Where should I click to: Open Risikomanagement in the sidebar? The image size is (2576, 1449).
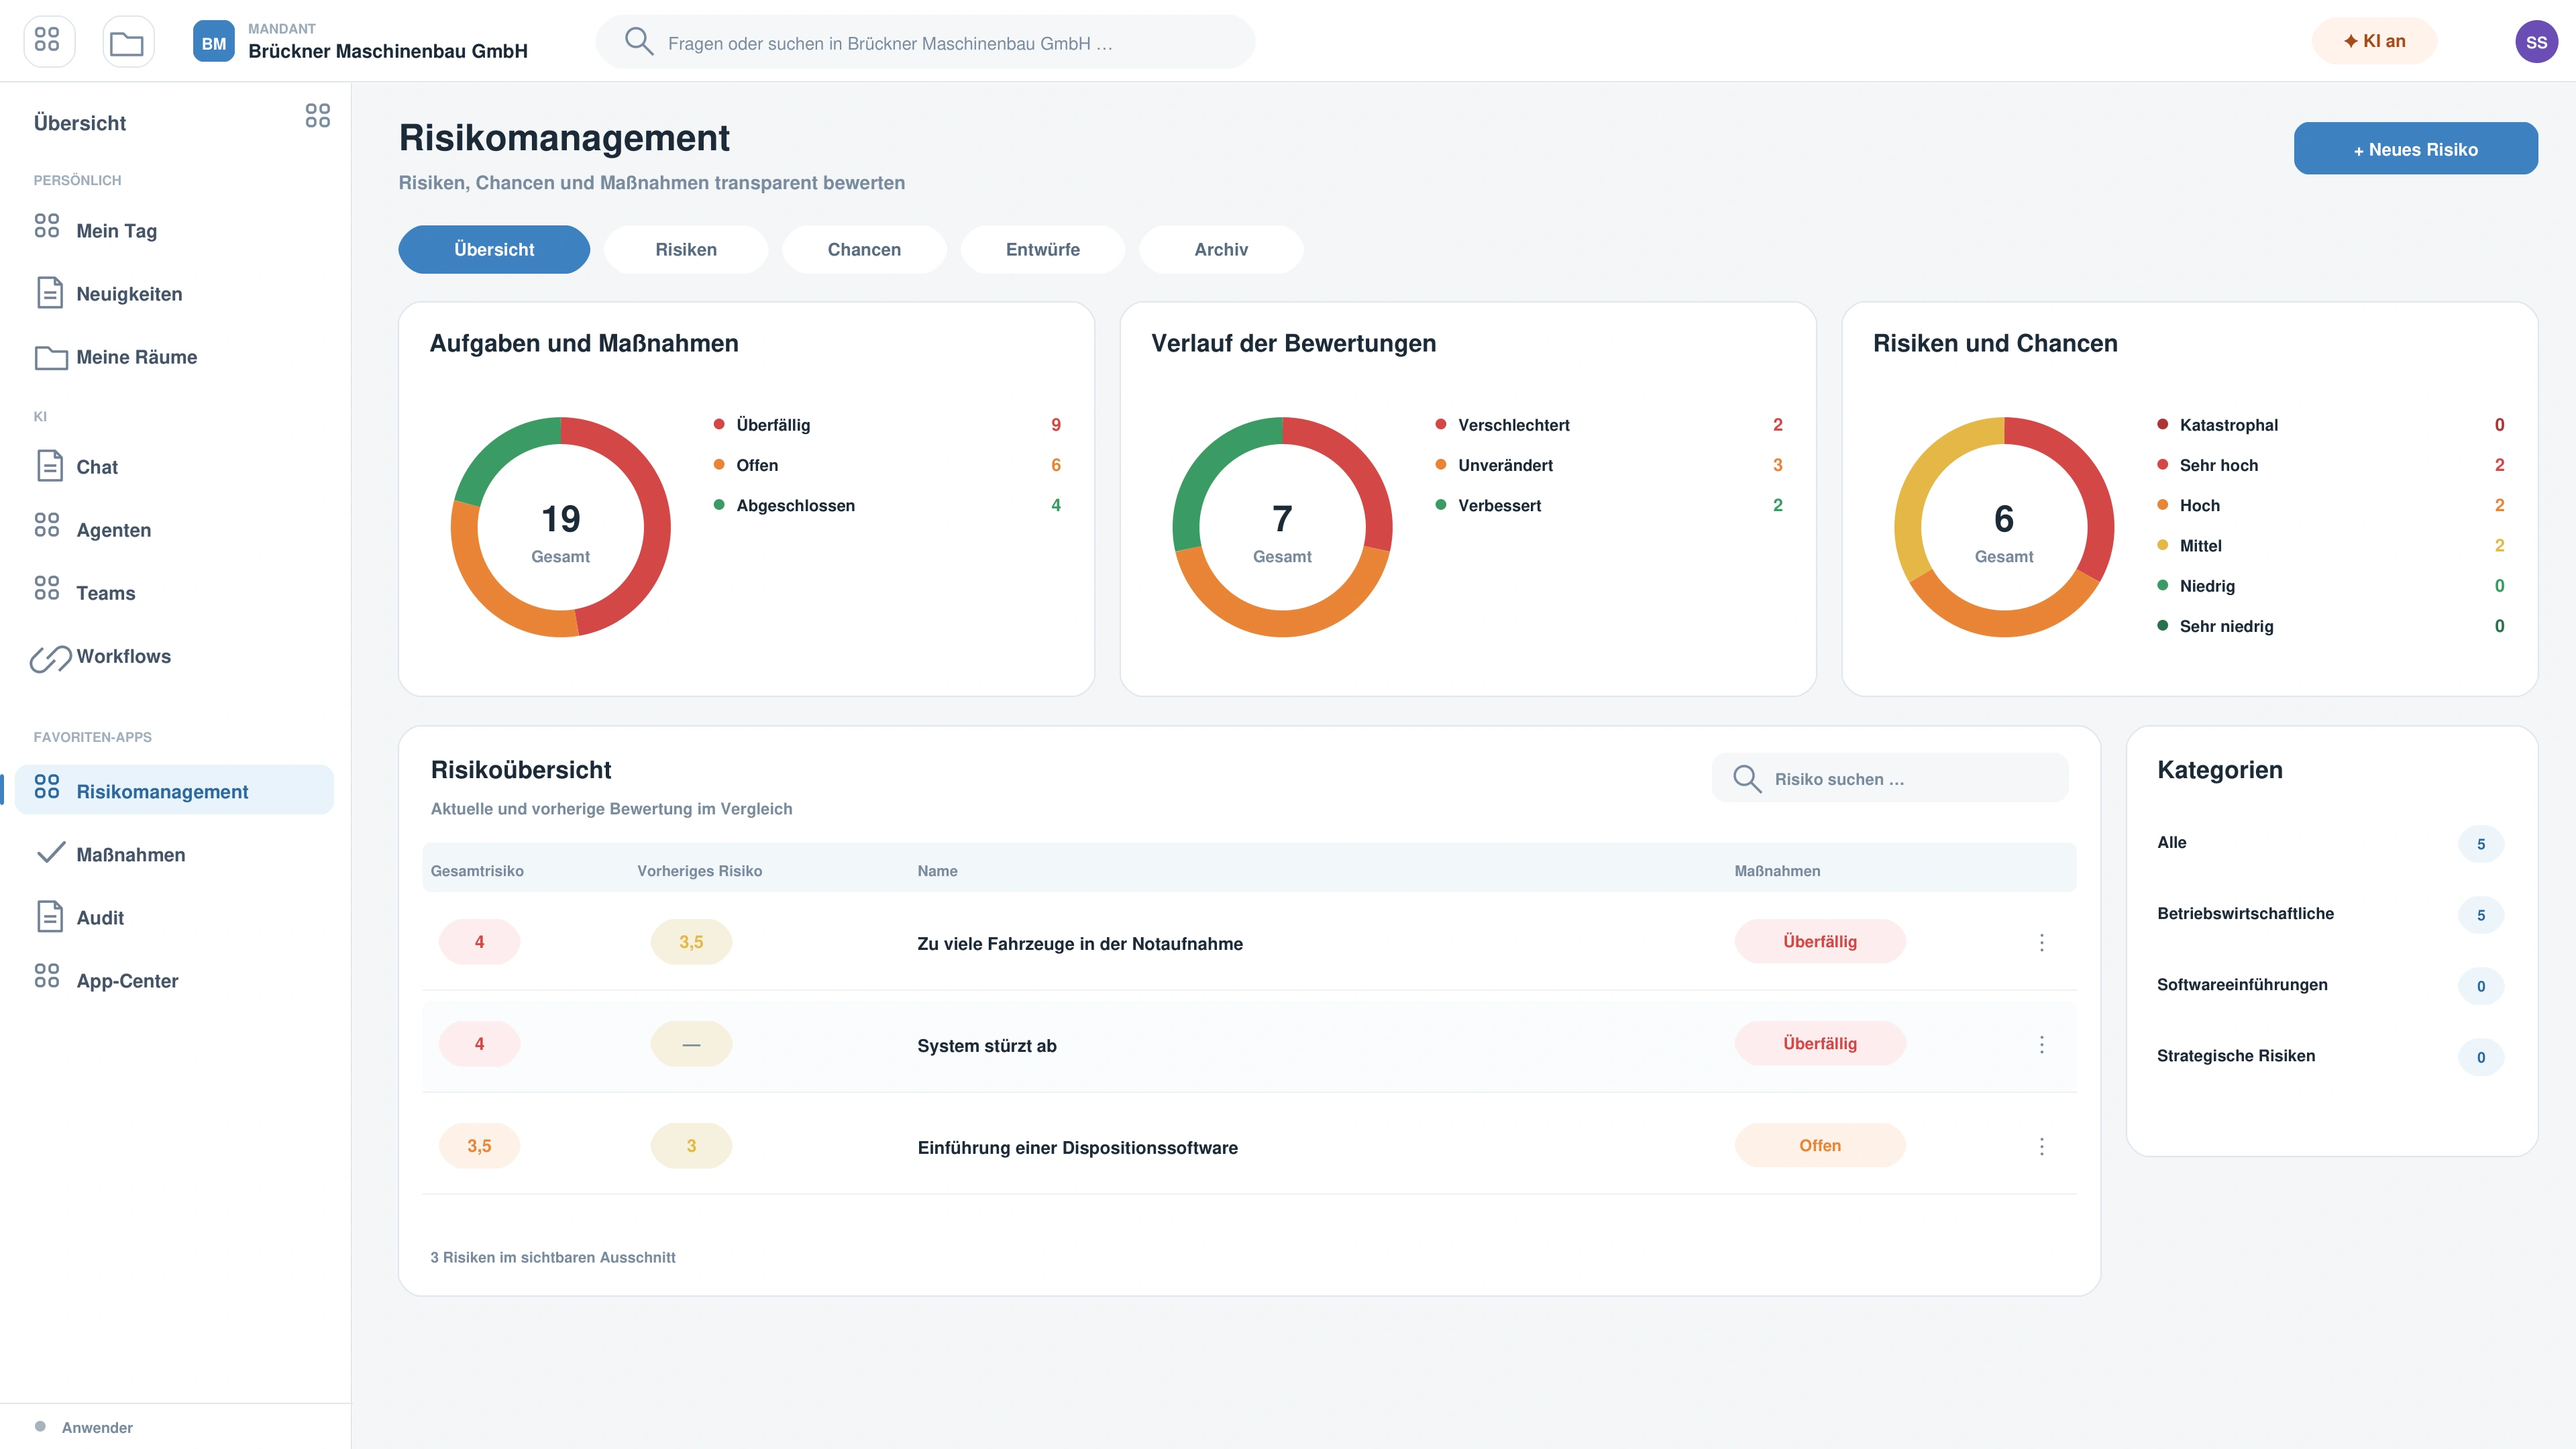(x=174, y=791)
